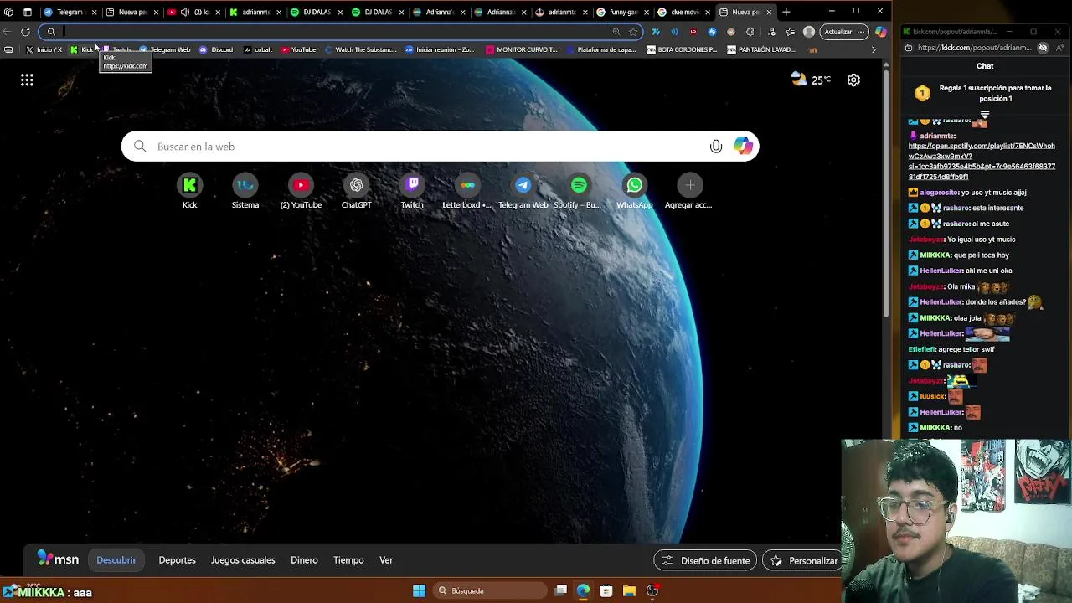Screen dimensions: 1072x603
Task: Open the browser profile avatar icon
Action: tap(808, 32)
